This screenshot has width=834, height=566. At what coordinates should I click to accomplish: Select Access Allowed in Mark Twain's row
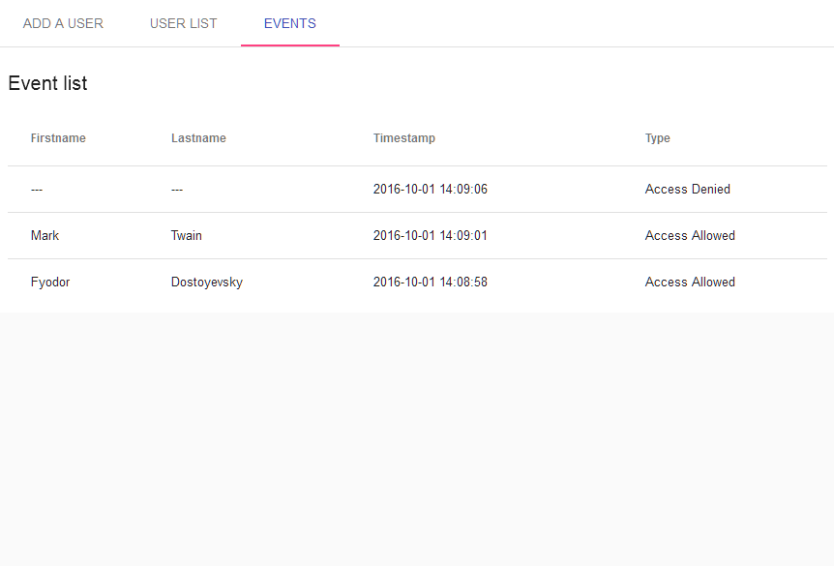(x=690, y=236)
